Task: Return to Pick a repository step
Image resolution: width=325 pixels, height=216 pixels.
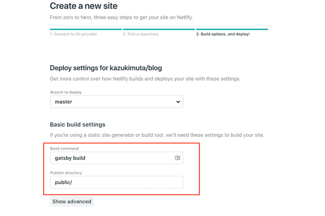Action: [140, 34]
